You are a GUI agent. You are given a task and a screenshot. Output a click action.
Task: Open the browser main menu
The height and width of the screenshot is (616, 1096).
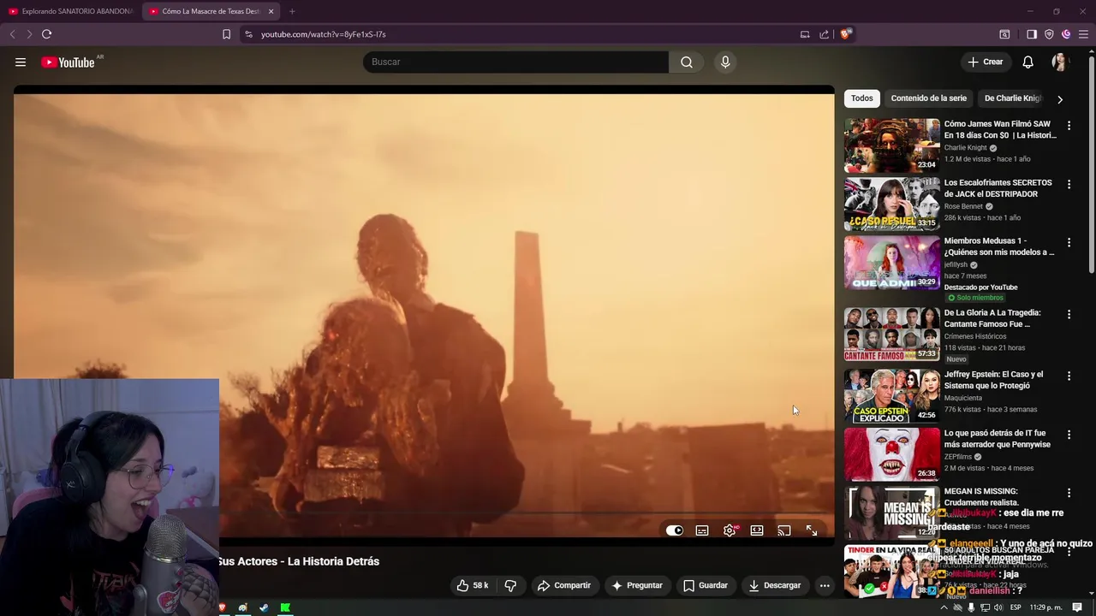tap(1083, 34)
